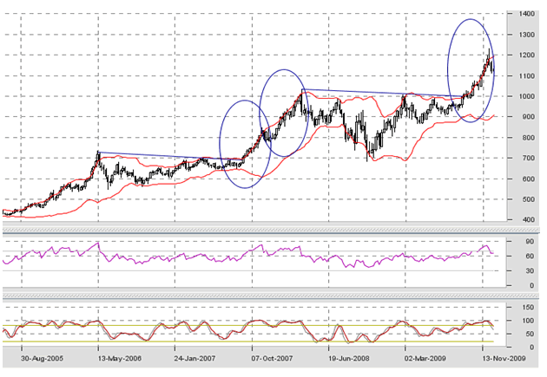The width and height of the screenshot is (547, 377).
Task: Select the 0 level on stochastic axis
Action: click(531, 347)
